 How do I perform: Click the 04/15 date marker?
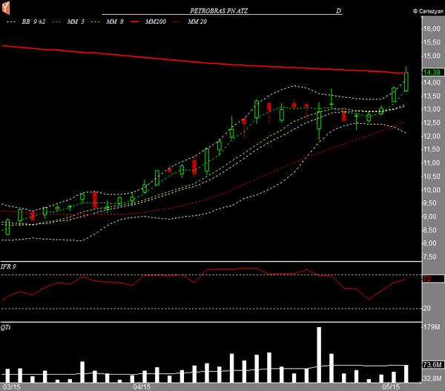142,387
